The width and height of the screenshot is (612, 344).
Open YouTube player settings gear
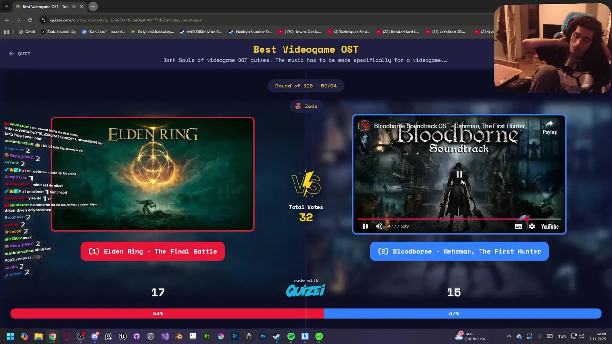tap(532, 226)
